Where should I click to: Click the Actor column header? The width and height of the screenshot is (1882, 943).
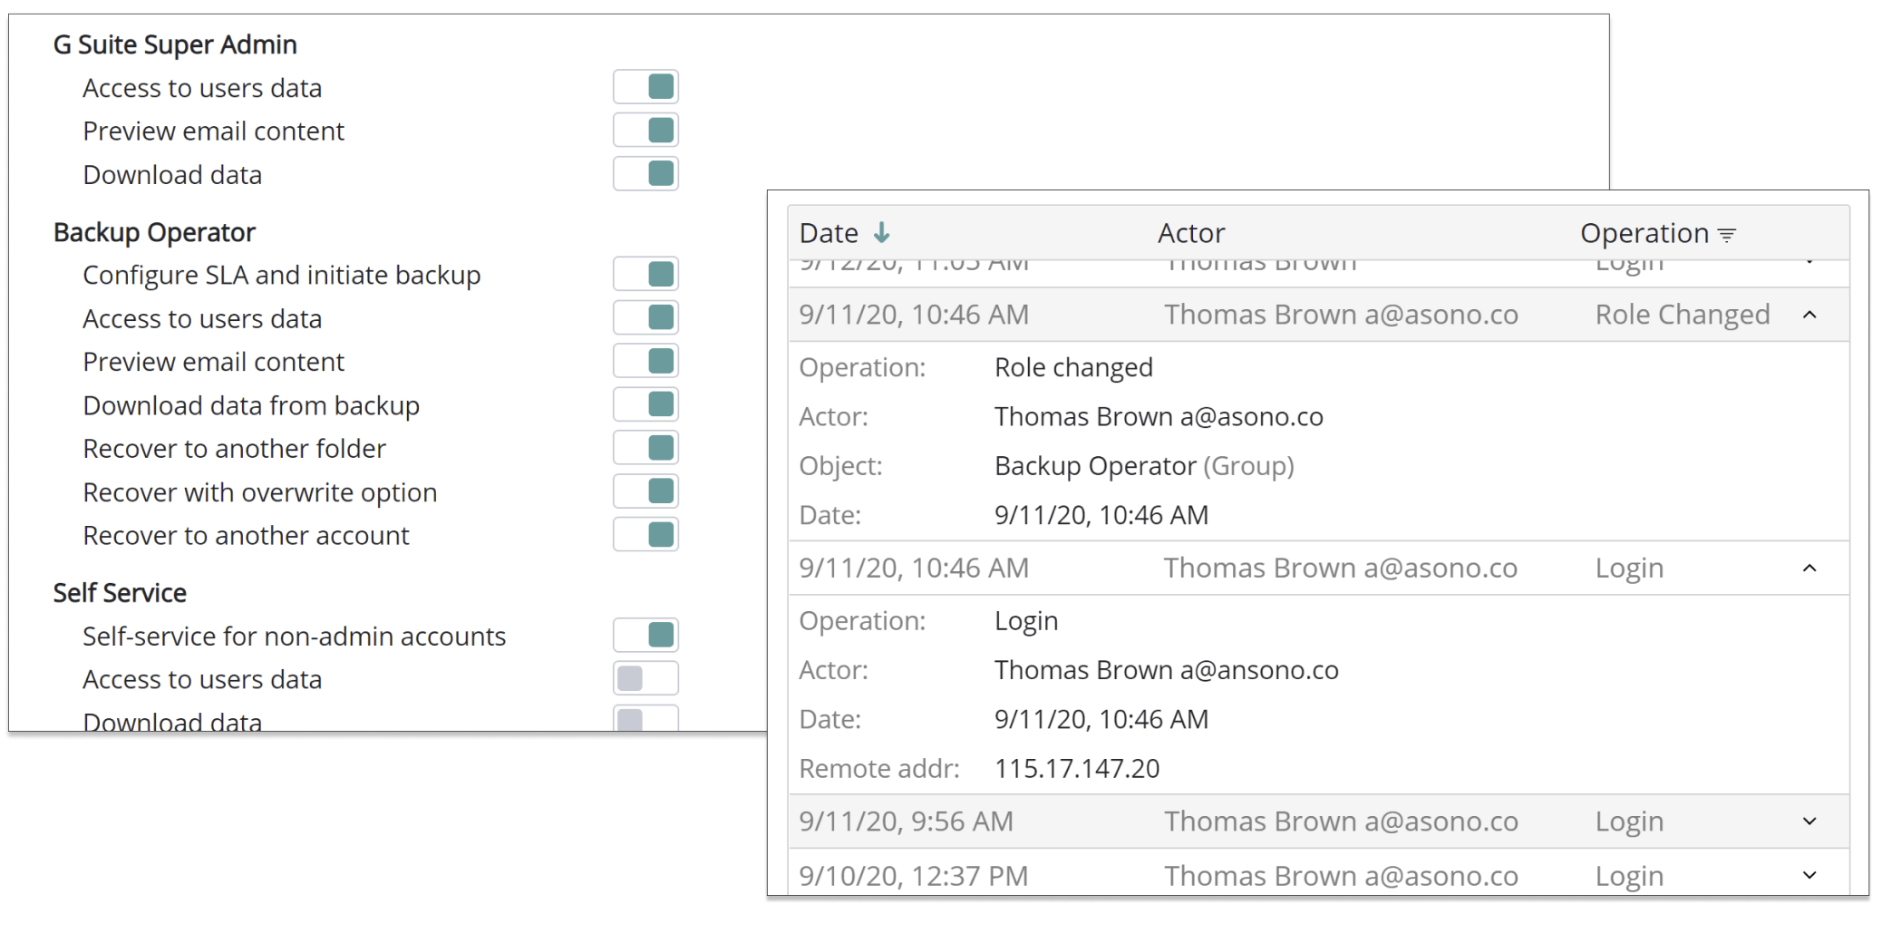tap(1190, 233)
